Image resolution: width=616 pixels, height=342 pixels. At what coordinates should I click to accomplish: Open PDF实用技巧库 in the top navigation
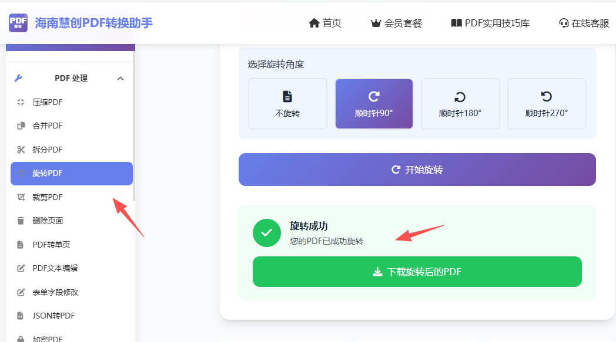point(497,23)
